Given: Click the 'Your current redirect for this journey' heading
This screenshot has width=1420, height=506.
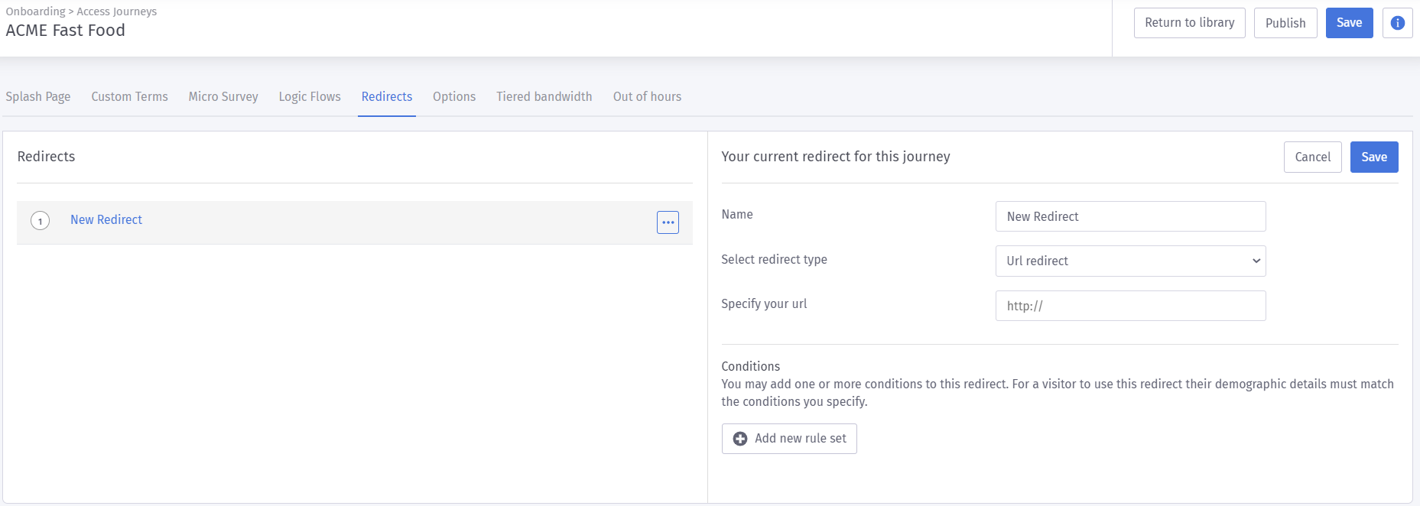Looking at the screenshot, I should pyautogui.click(x=836, y=157).
